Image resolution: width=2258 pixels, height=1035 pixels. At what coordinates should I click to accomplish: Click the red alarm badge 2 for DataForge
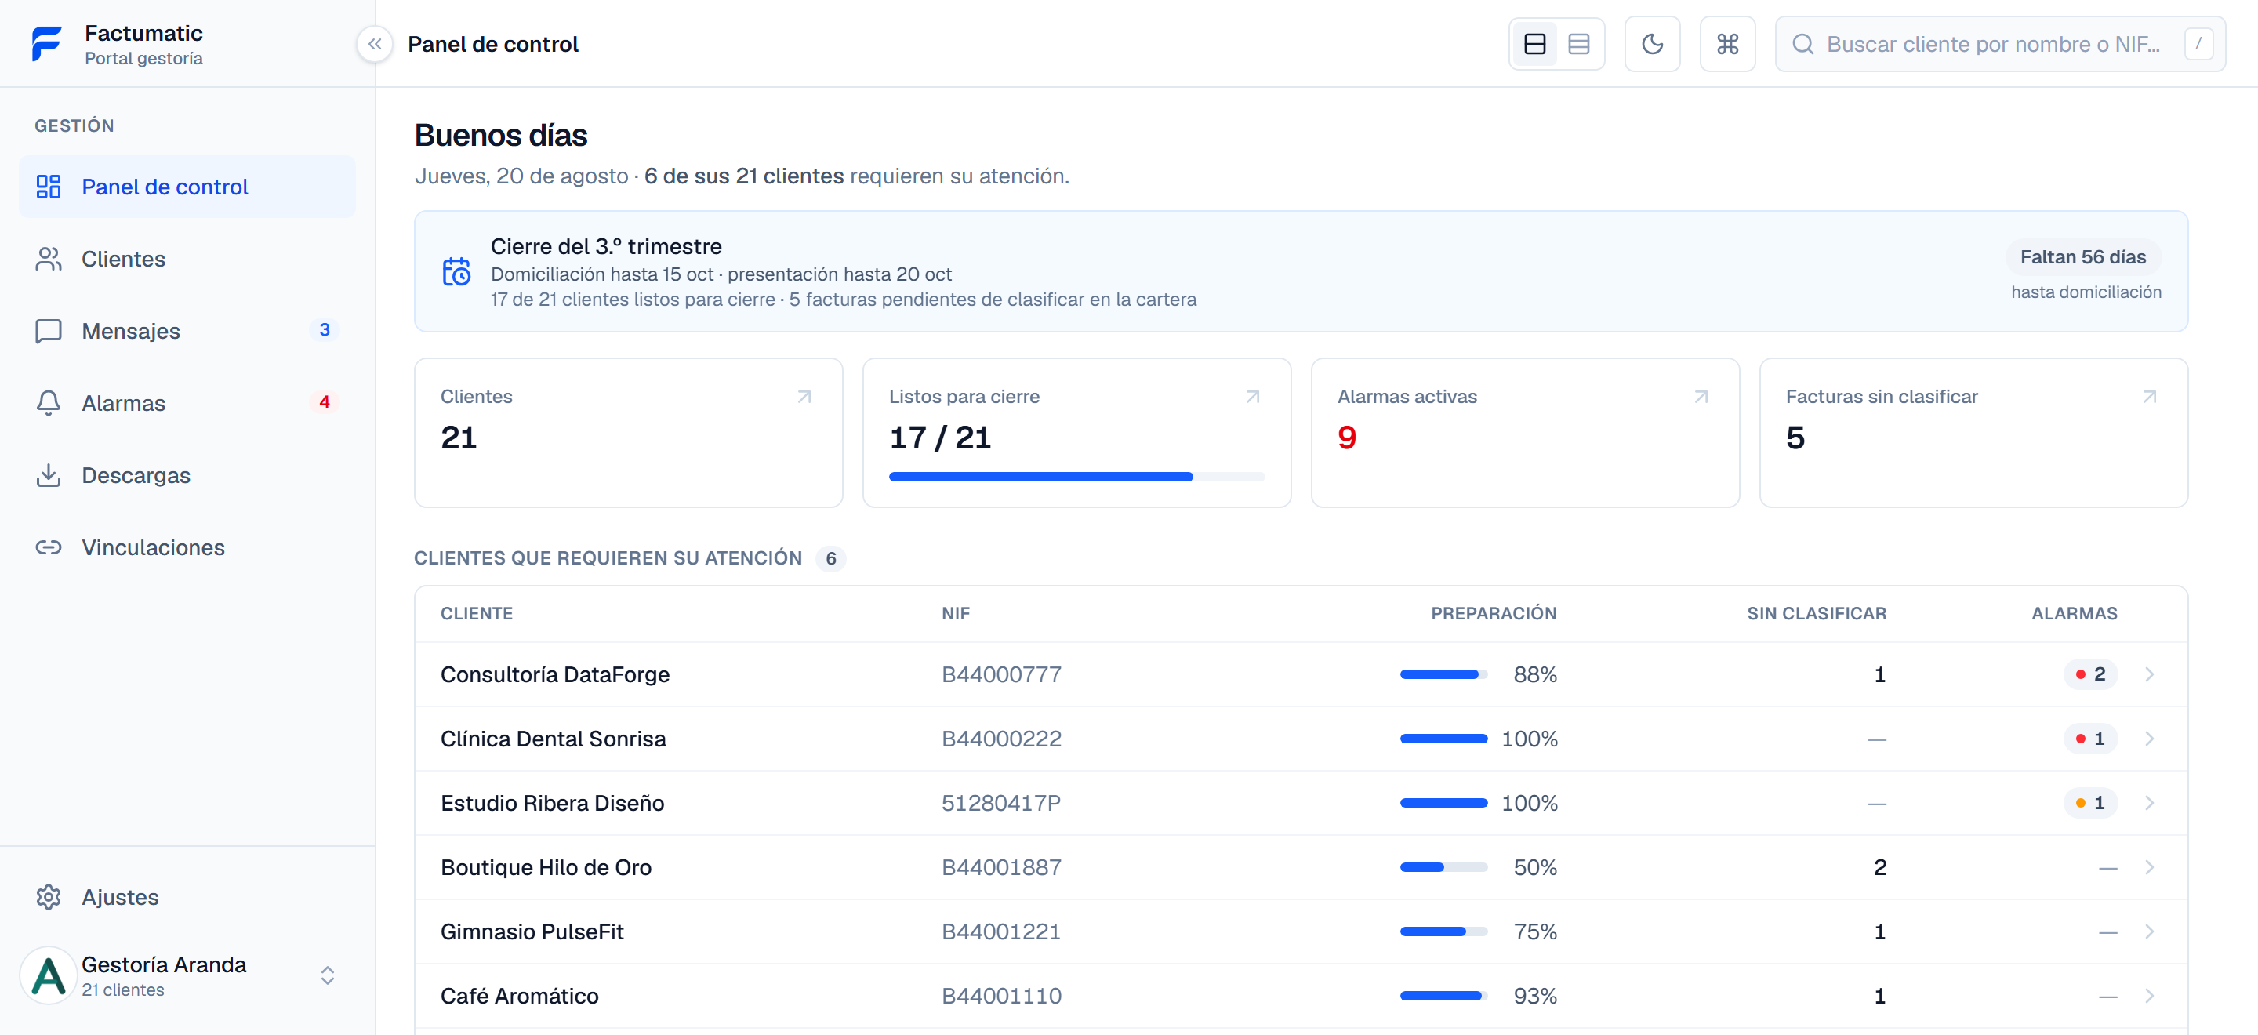pyautogui.click(x=2090, y=674)
